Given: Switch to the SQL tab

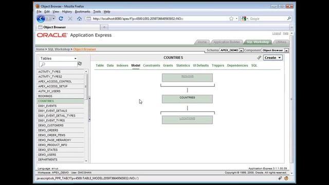Looking at the screenshot, I should tap(254, 65).
